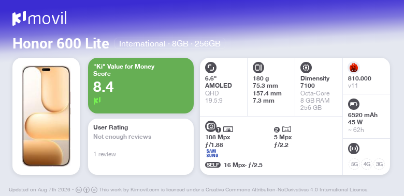Open the Ki Value for Money Score card
The image size is (404, 196).
[x=141, y=86]
